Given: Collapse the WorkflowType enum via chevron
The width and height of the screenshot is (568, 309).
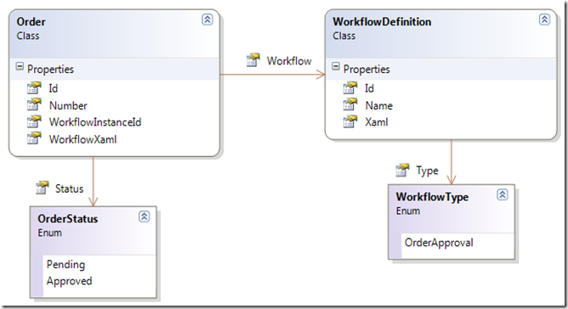Looking at the screenshot, I should coord(502,194).
